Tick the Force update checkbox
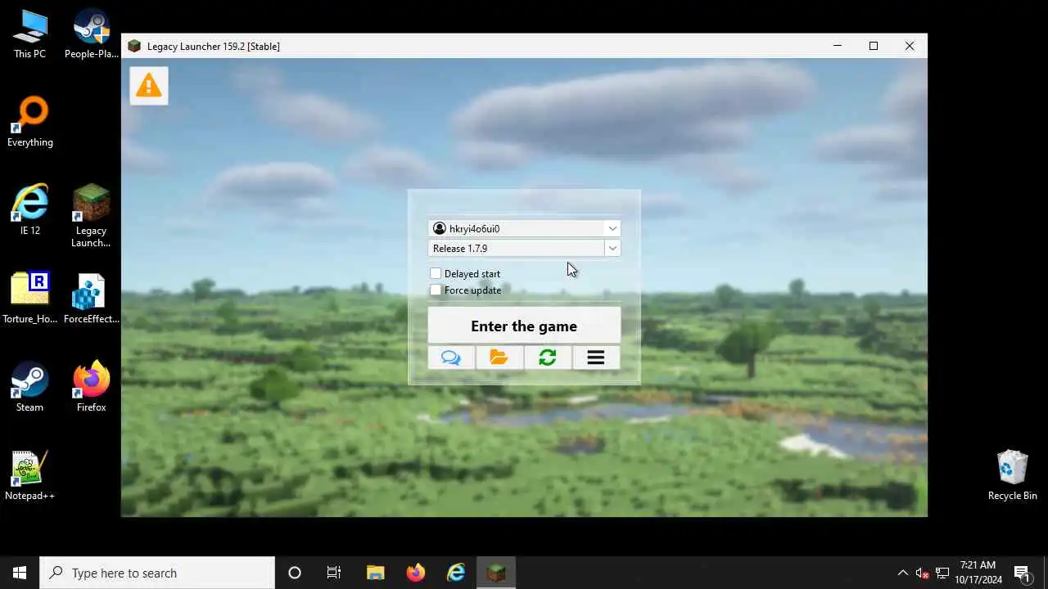This screenshot has height=589, width=1048. [x=436, y=290]
